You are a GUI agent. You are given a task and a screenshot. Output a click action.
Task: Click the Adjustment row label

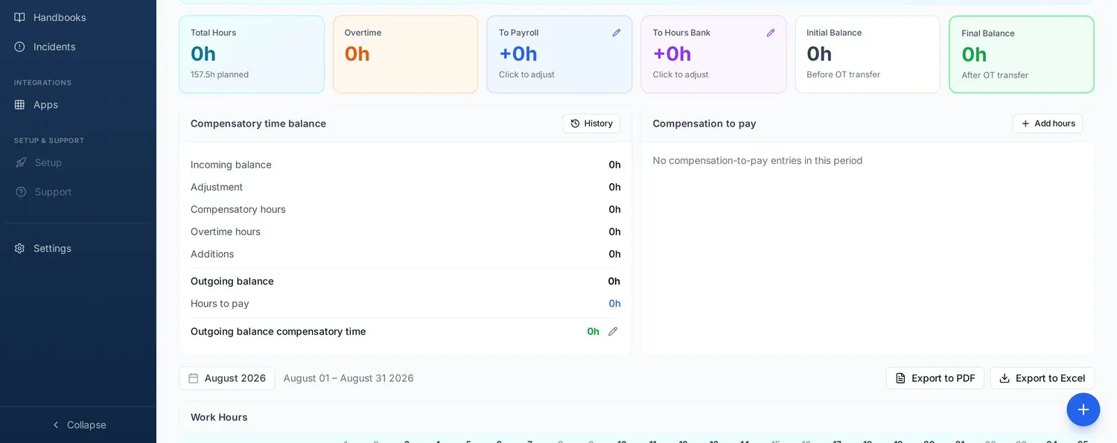(217, 187)
